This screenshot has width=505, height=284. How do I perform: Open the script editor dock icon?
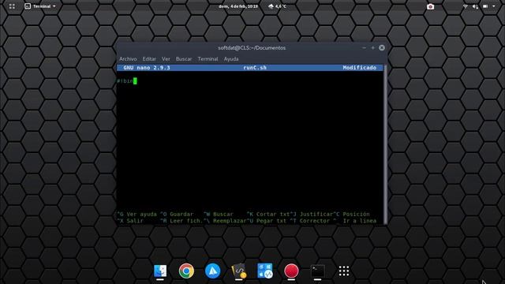coord(239,271)
